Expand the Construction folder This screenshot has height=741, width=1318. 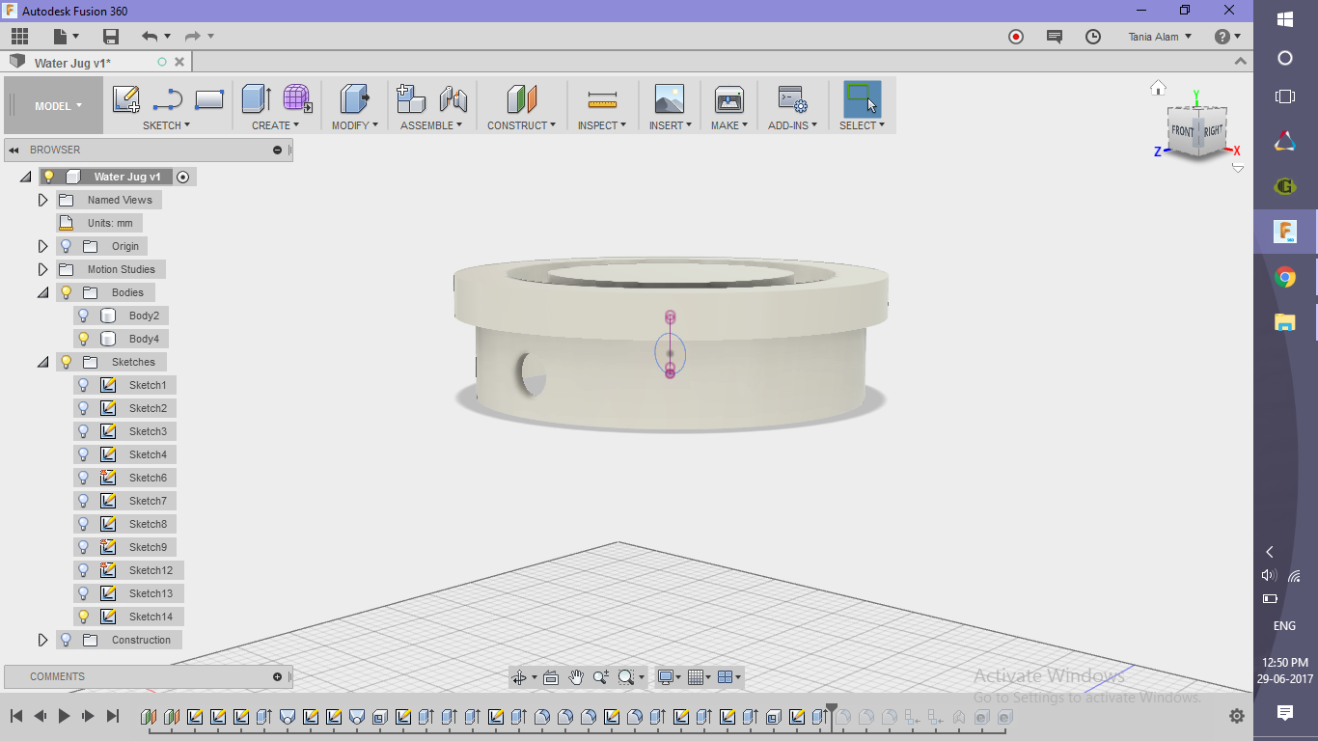(42, 640)
